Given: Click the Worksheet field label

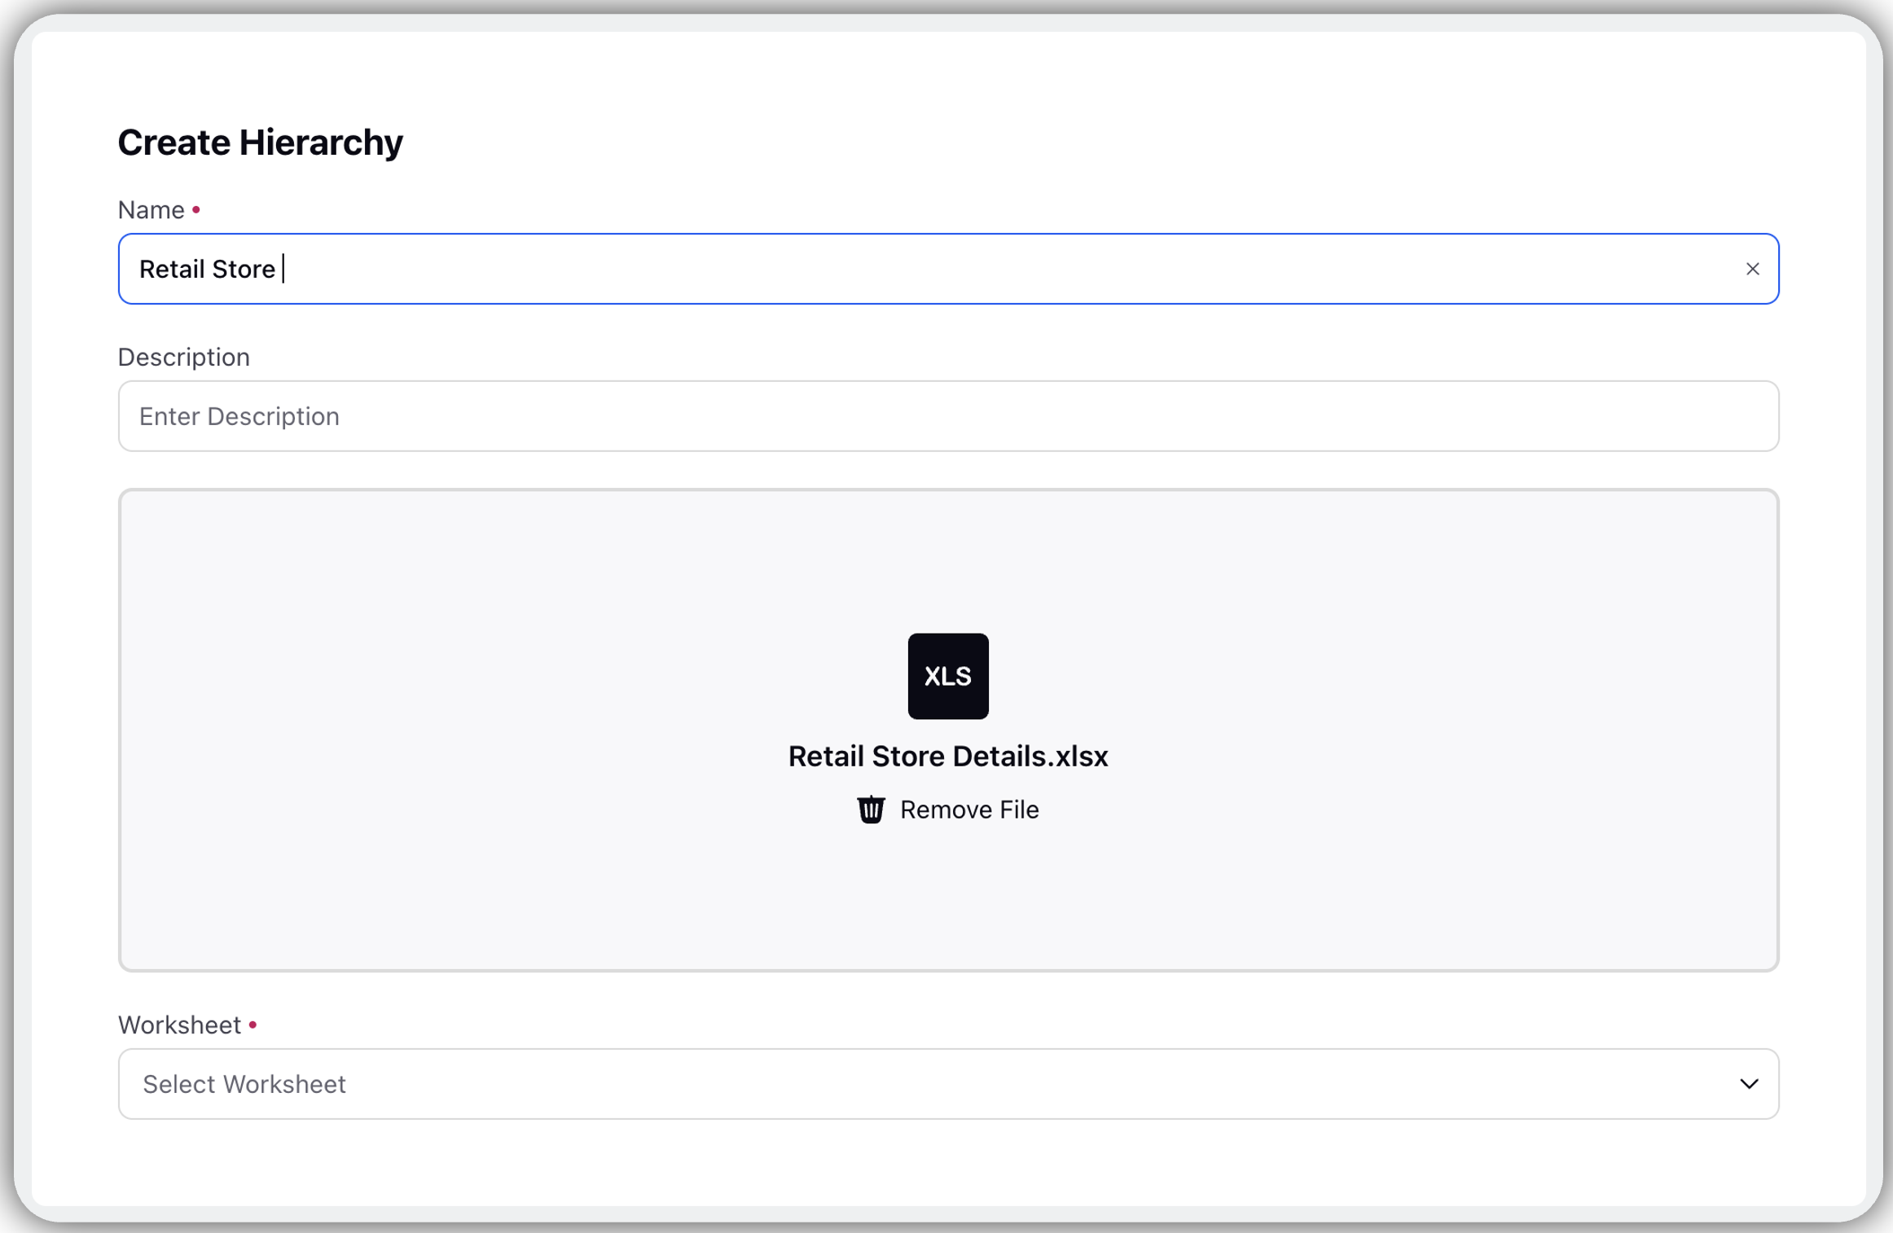Looking at the screenshot, I should tap(180, 1025).
